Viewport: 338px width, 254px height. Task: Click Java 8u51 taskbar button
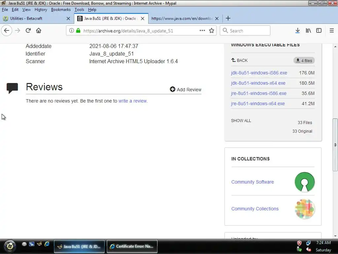click(x=79, y=246)
